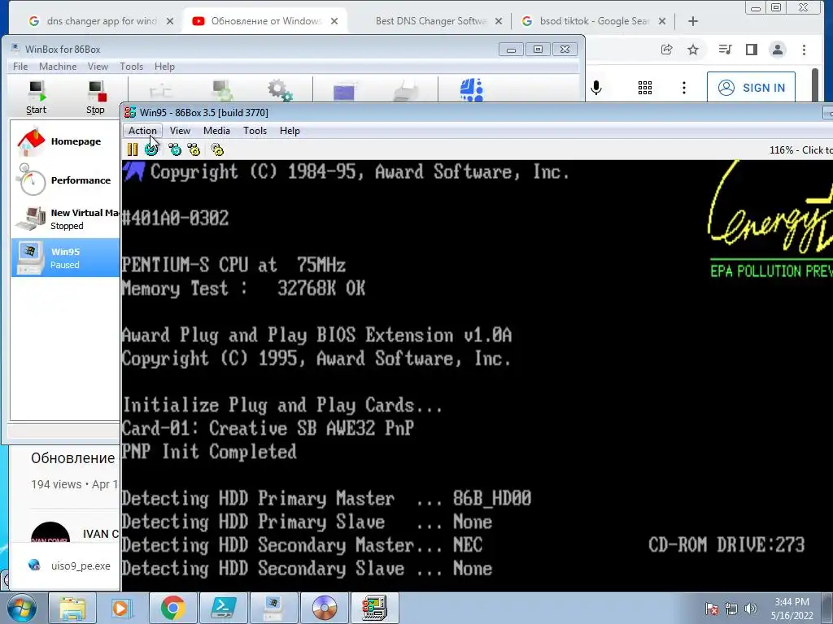Open the Tools menu in 86Box window
This screenshot has height=624, width=833.
[255, 131]
